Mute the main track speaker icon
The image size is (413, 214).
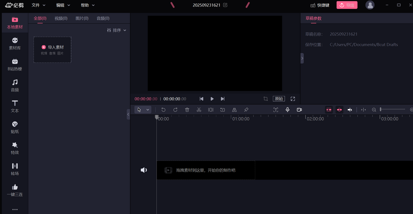[x=144, y=170]
